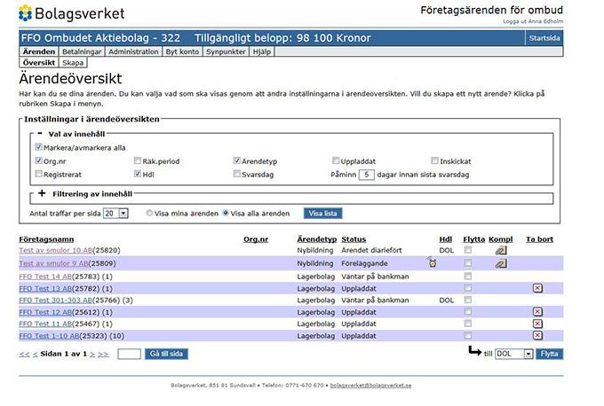Enable the Räk.period checkbox
This screenshot has width=604, height=406.
click(x=138, y=160)
